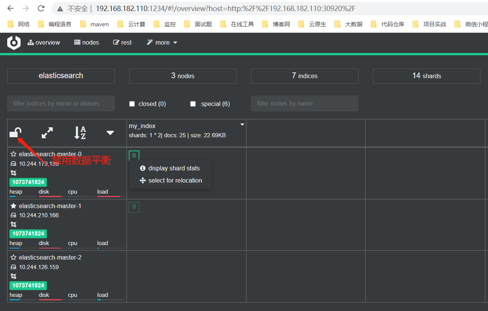Open the 云原生 bookmark folder
Image resolution: width=488 pixels, height=311 pixels.
(312, 24)
